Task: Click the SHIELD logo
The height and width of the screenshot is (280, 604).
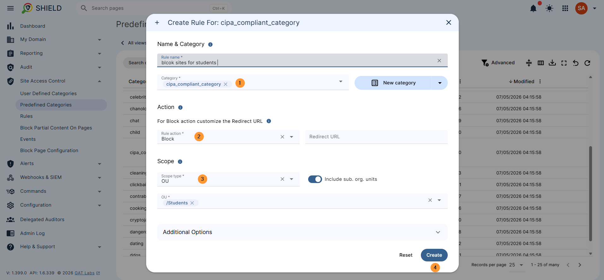Action: (42, 8)
